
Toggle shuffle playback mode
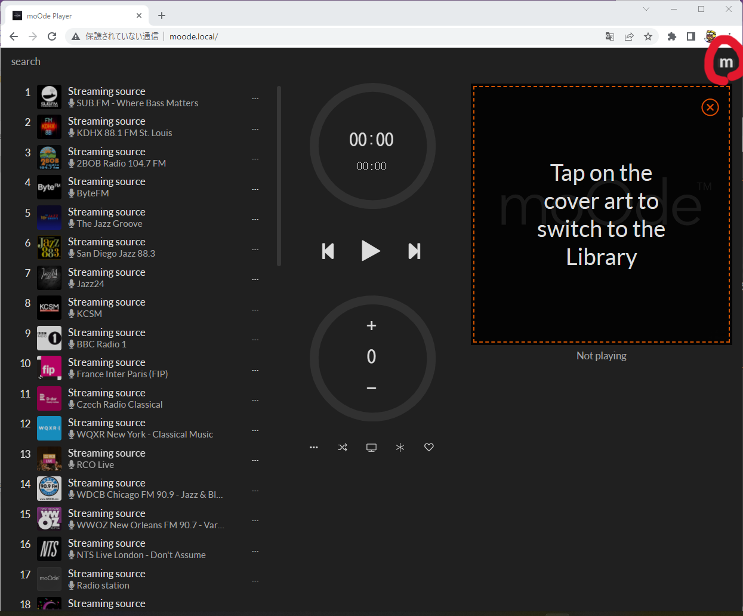click(x=343, y=447)
